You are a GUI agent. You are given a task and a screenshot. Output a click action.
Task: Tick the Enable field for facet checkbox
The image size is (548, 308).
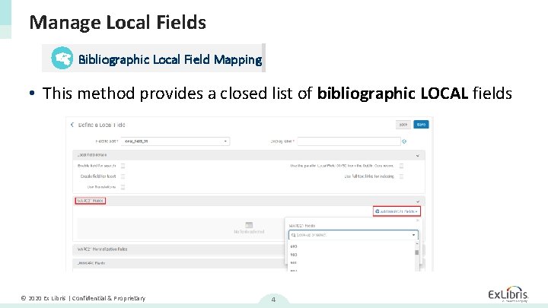tap(123, 176)
